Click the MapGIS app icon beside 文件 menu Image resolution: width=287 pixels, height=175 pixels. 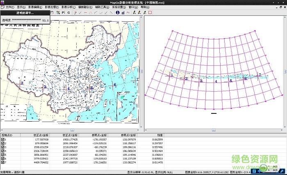(2, 7)
